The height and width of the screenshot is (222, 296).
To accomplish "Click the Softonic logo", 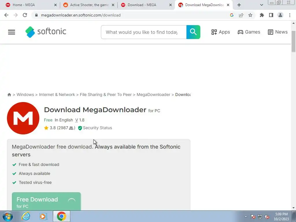I will (x=46, y=32).
